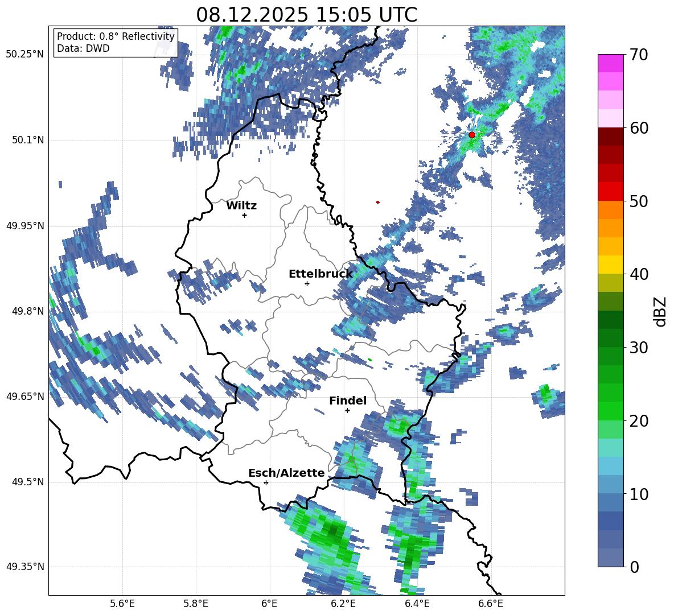Click the Data: DWD text
Image resolution: width=674 pixels, height=615 pixels.
[83, 48]
